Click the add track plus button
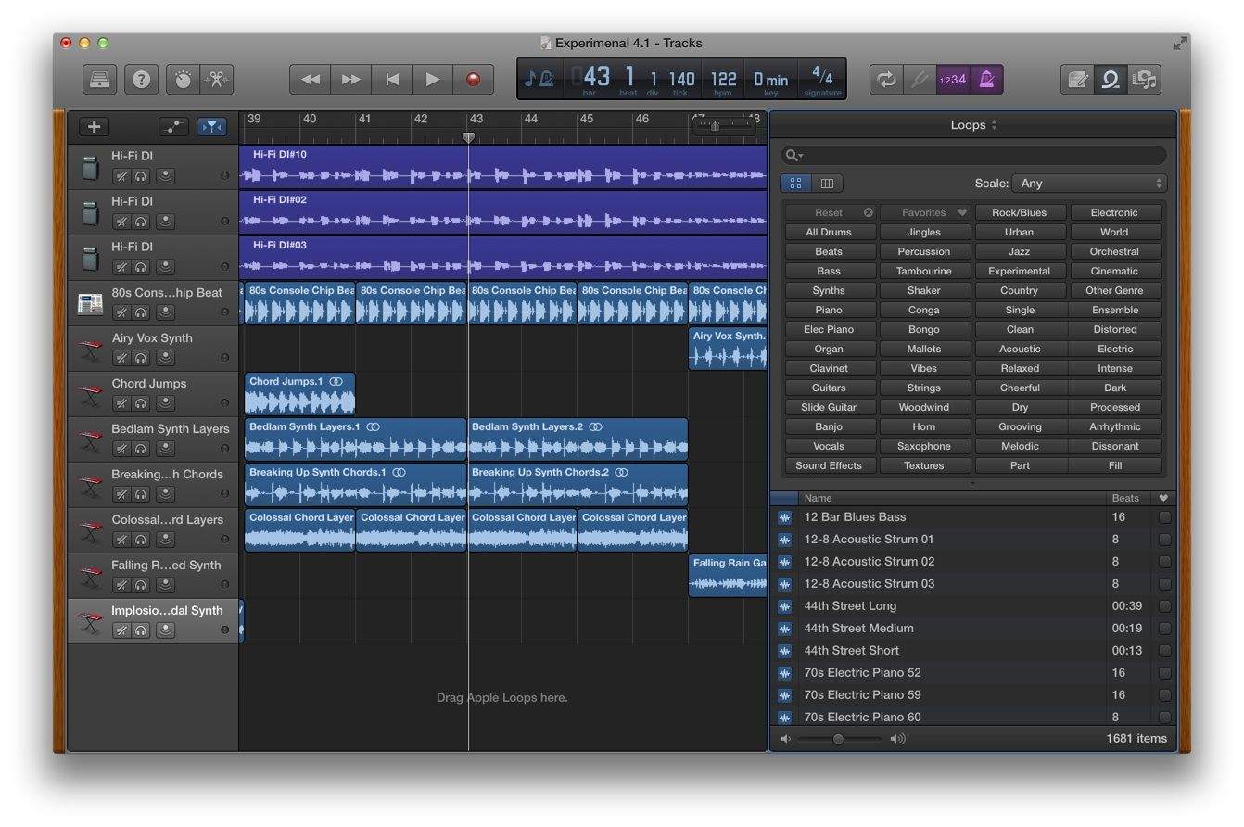Screen dimensions: 1244x827 [94, 127]
